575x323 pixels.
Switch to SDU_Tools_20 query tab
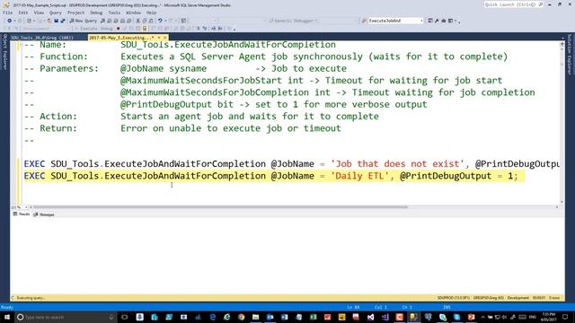pos(42,38)
